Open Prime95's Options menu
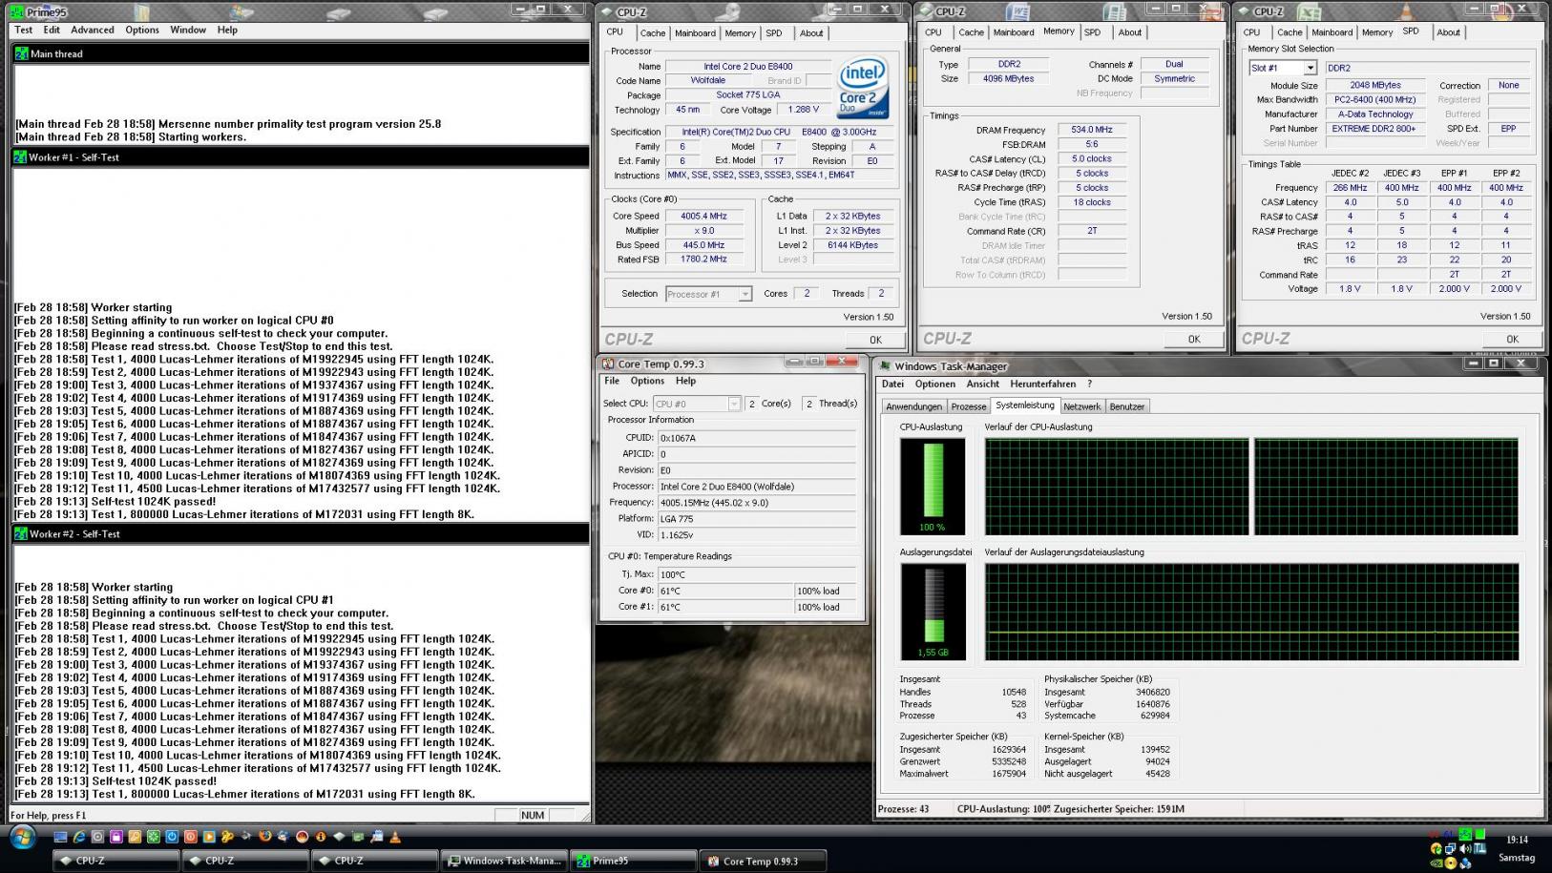 pos(142,30)
